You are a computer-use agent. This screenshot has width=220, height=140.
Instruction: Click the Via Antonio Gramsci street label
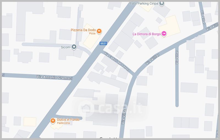click(54, 77)
